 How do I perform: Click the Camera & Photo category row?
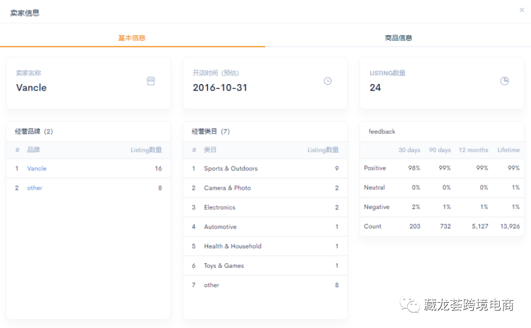[x=227, y=188]
